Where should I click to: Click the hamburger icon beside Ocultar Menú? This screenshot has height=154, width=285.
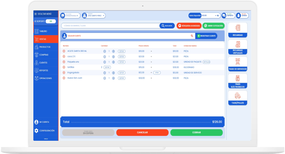(x=35, y=14)
